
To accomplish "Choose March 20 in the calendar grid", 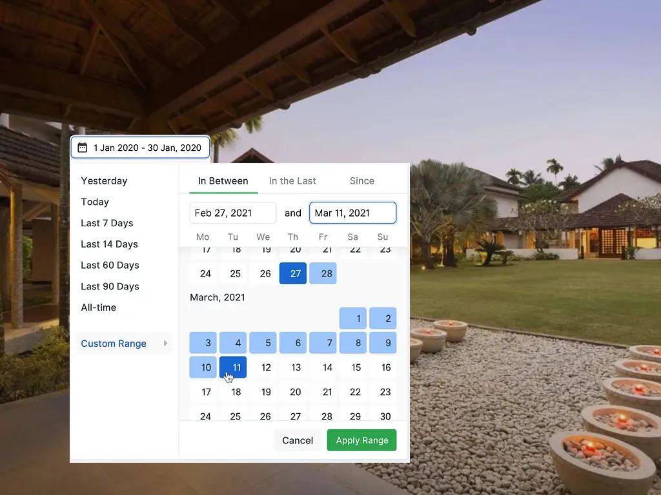I will tap(296, 392).
